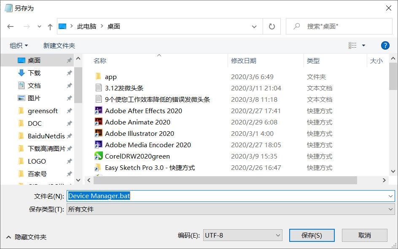The height and width of the screenshot is (249, 398).
Task: Click the pin icon next to 下载
Action: pos(69,73)
